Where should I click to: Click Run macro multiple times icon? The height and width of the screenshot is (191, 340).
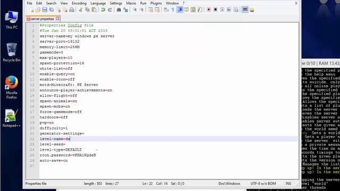pyautogui.click(x=229, y=10)
